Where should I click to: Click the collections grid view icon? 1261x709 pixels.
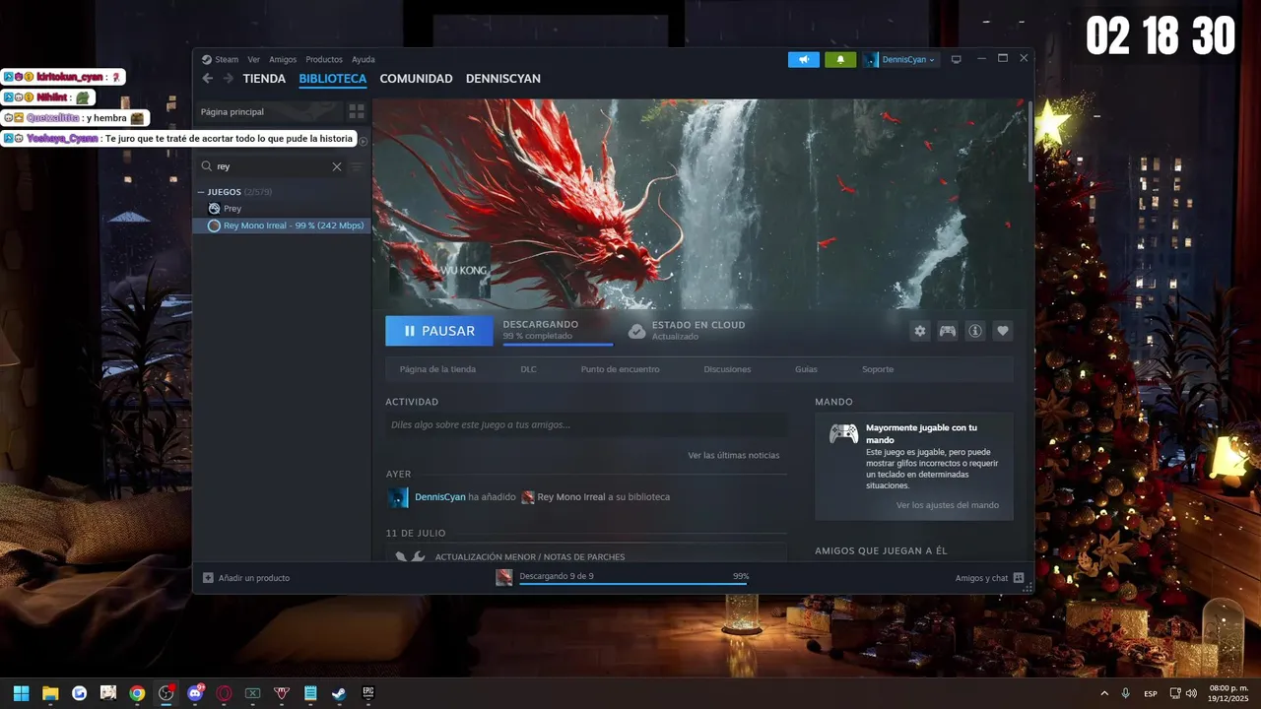point(357,111)
